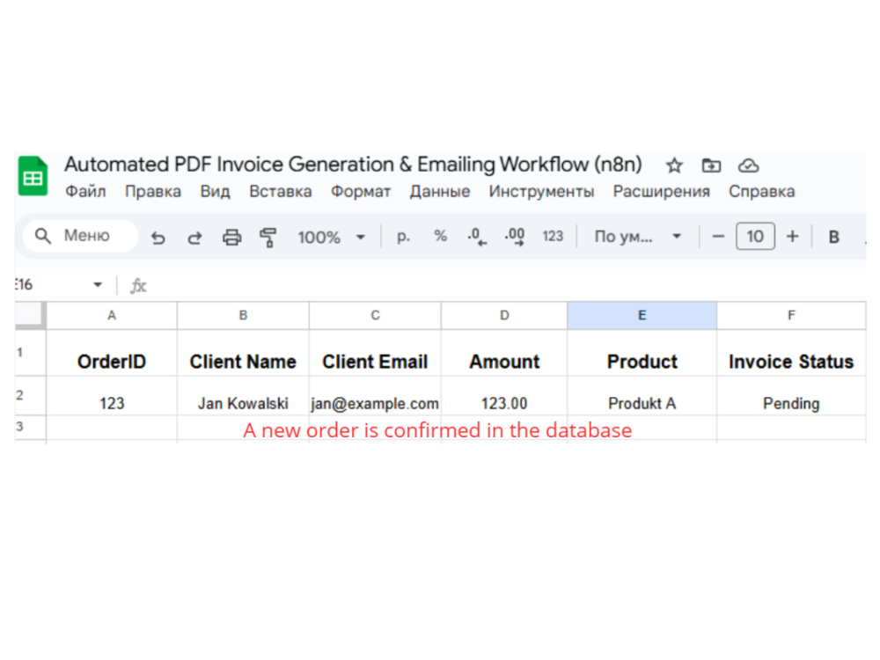
Task: Open the Справка menu
Action: (x=761, y=191)
